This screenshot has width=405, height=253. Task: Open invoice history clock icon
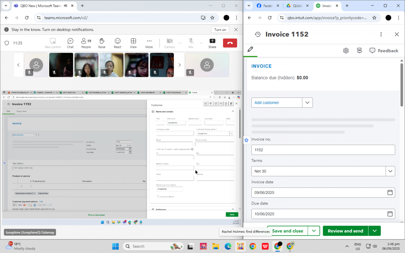click(x=258, y=34)
